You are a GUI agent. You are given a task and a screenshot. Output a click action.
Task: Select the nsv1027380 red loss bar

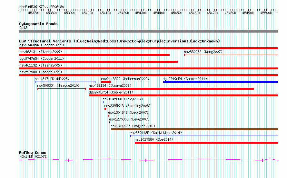coord(206,143)
